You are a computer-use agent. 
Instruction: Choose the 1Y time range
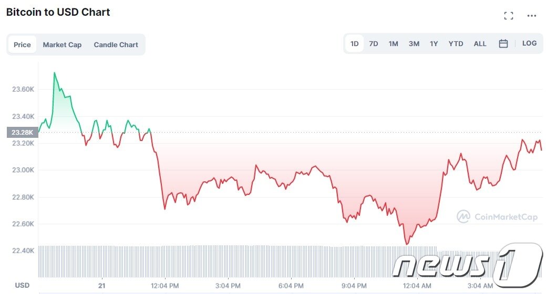pyautogui.click(x=434, y=43)
